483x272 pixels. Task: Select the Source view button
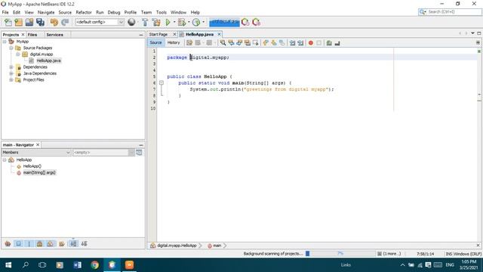click(155, 43)
